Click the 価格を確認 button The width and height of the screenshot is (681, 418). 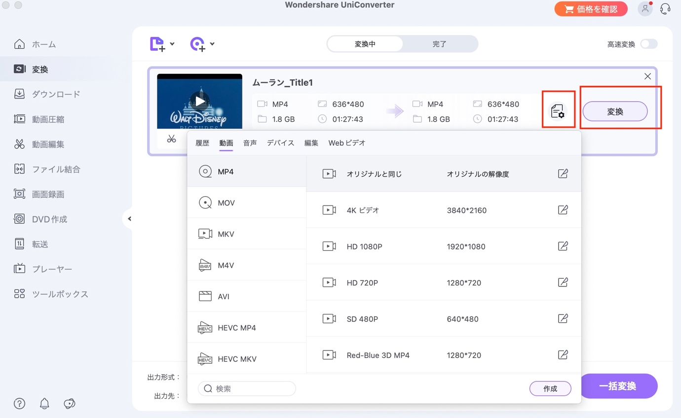click(x=591, y=9)
